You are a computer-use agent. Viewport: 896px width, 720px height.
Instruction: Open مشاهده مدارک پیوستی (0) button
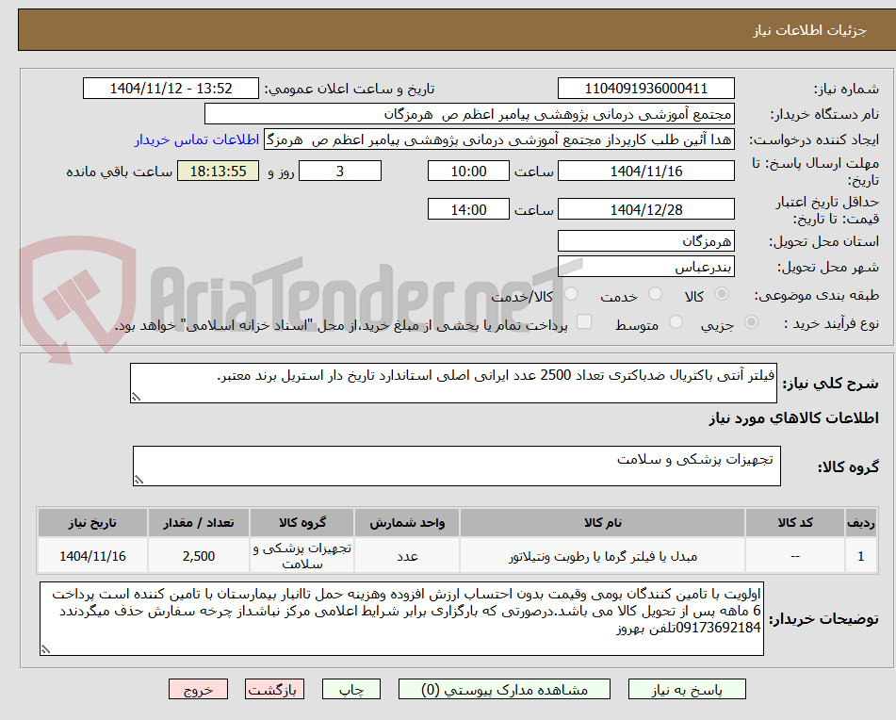pyautogui.click(x=504, y=689)
